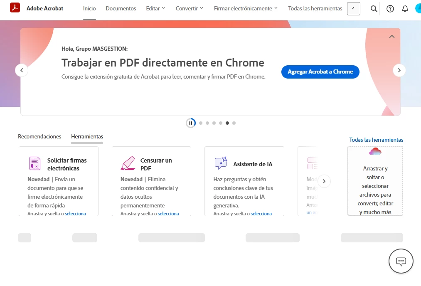Open the chat support bubble icon
The width and height of the screenshot is (421, 286).
point(401,261)
